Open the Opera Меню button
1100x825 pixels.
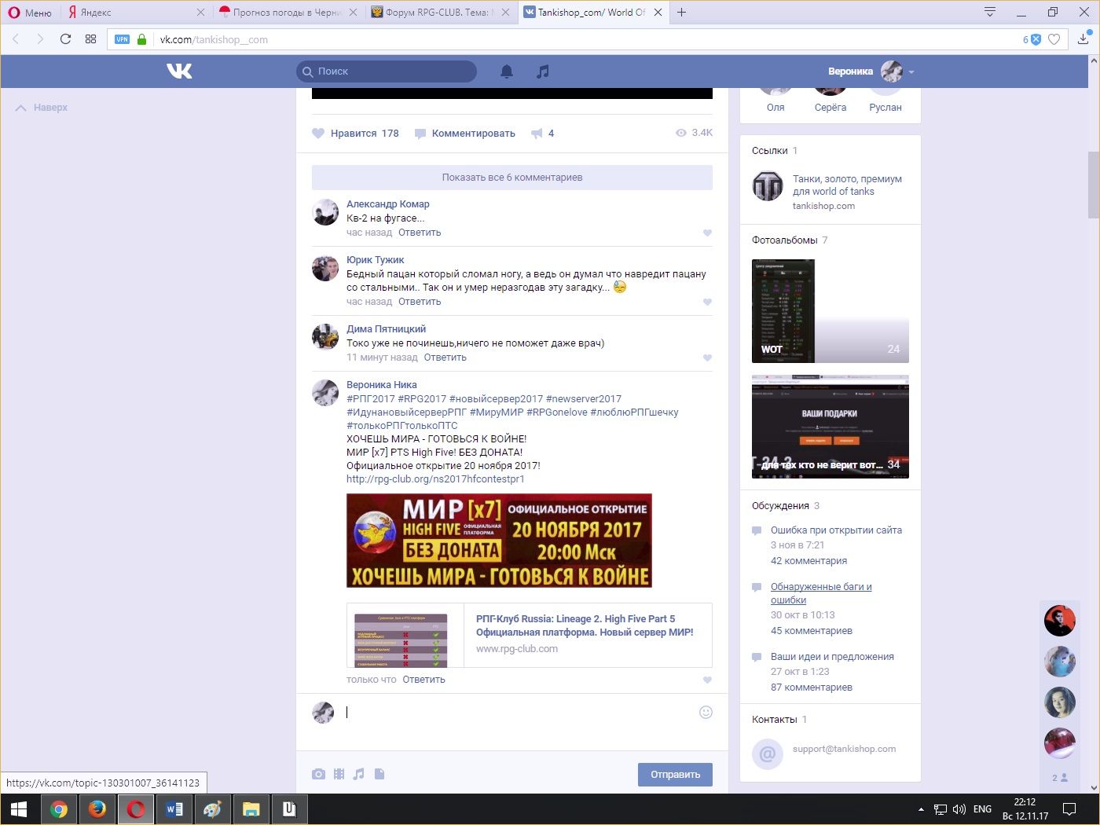pyautogui.click(x=30, y=13)
